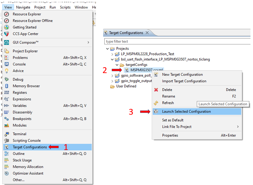
Task: Click the CCS App Center icon
Action: [7, 34]
